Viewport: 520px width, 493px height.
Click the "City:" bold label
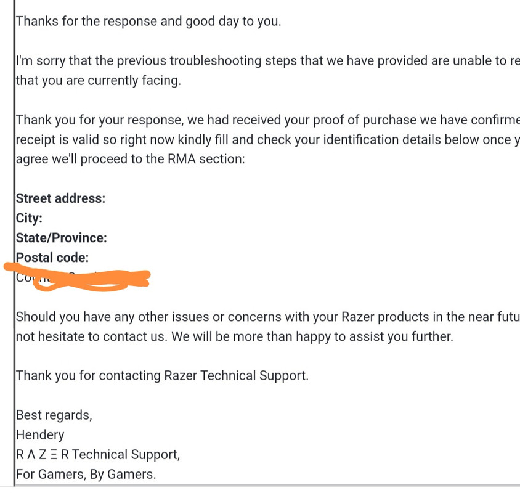pyautogui.click(x=29, y=218)
